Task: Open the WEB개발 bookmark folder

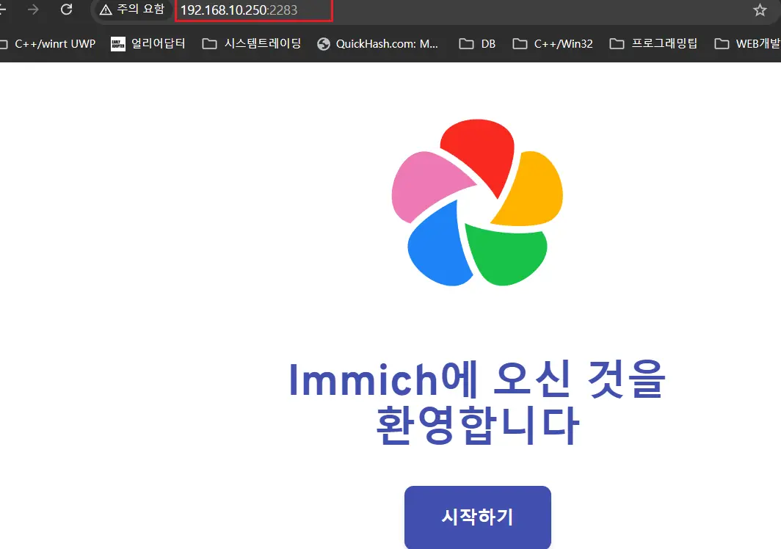Action: pyautogui.click(x=747, y=44)
